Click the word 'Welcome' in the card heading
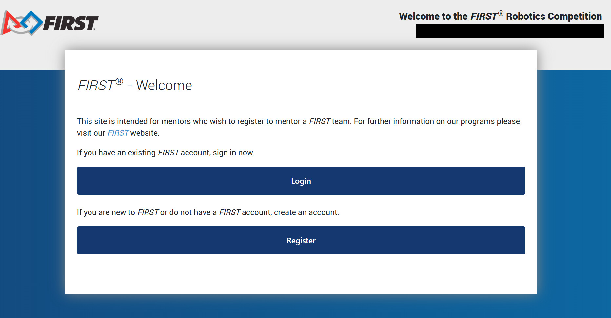This screenshot has width=611, height=318. 164,86
